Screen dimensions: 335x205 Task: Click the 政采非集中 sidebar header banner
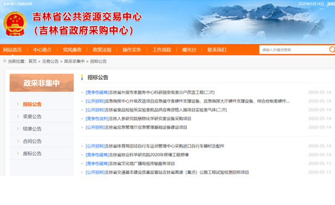[42, 82]
